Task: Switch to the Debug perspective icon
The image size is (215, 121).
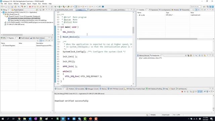Action: click(x=210, y=7)
